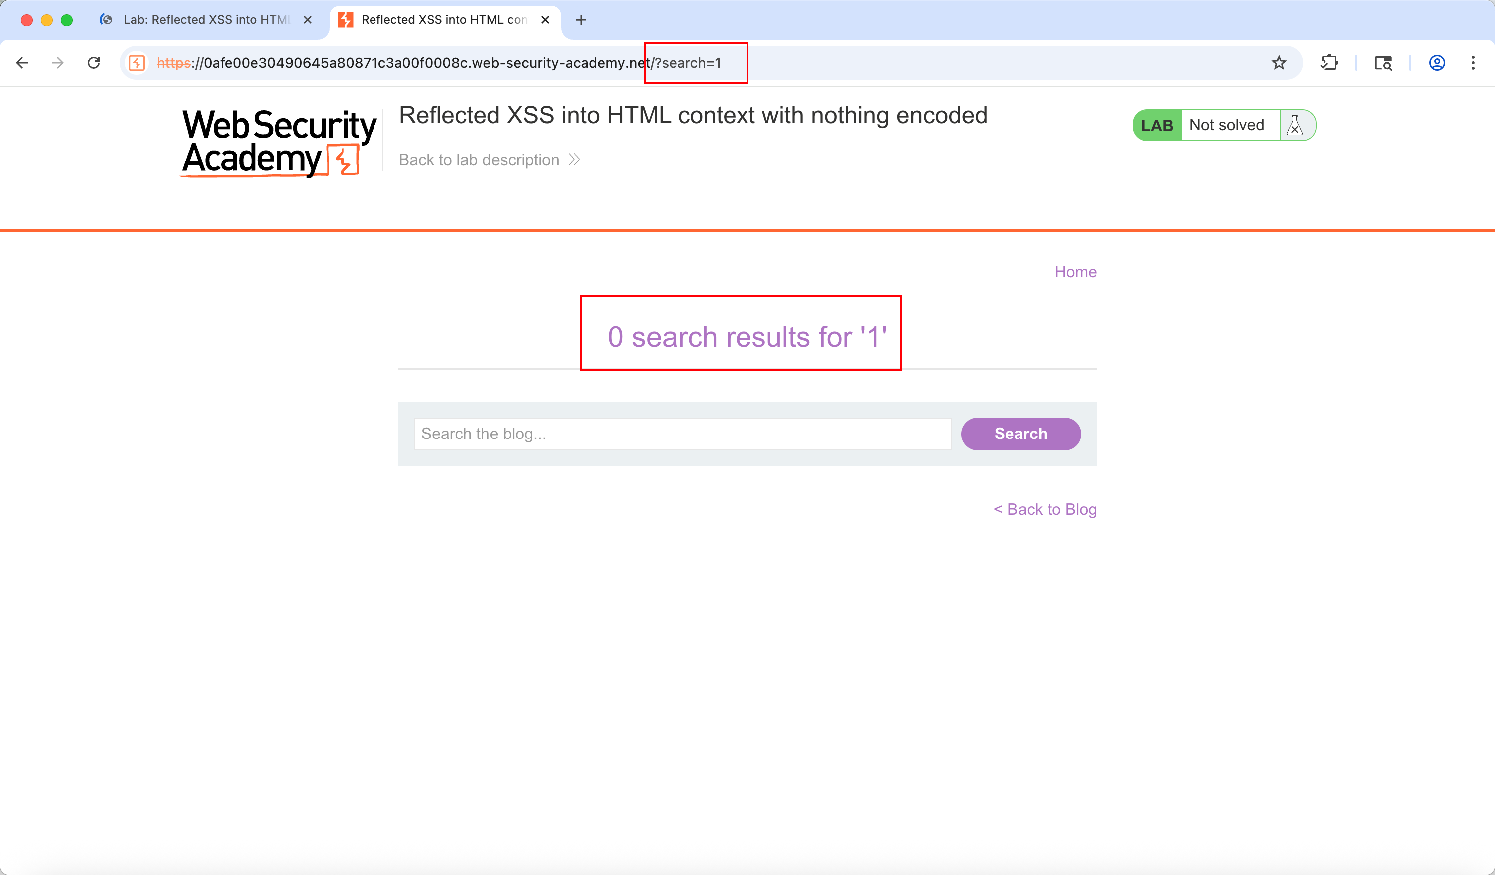Focus the Search the blog input field

(x=682, y=434)
